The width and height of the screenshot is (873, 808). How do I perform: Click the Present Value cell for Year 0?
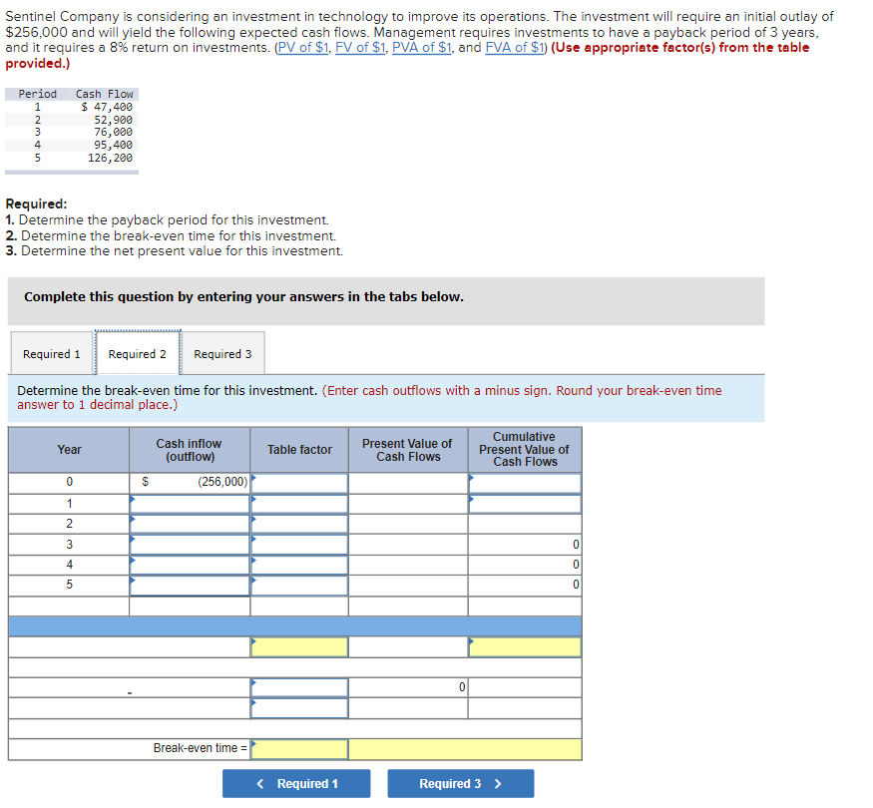(408, 482)
